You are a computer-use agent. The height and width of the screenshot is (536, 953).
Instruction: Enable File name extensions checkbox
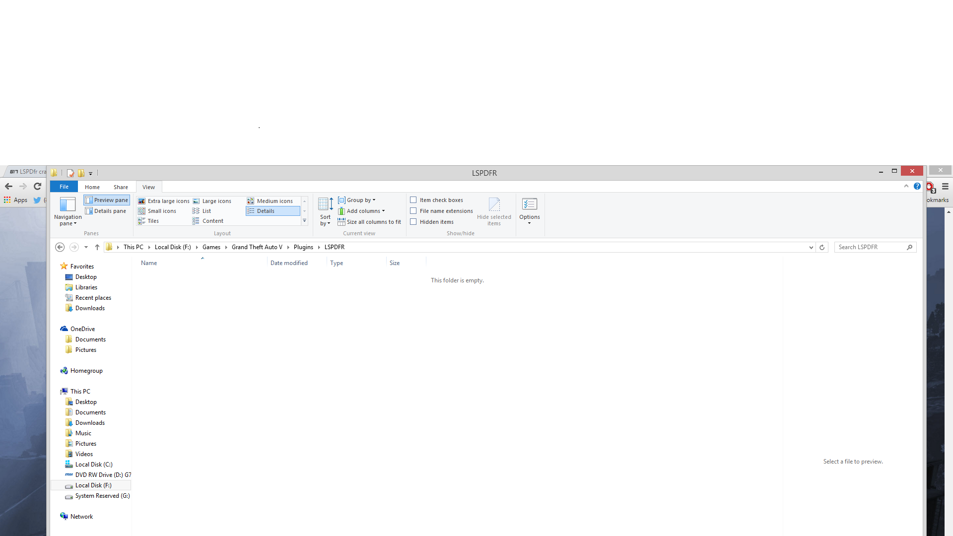(x=413, y=211)
